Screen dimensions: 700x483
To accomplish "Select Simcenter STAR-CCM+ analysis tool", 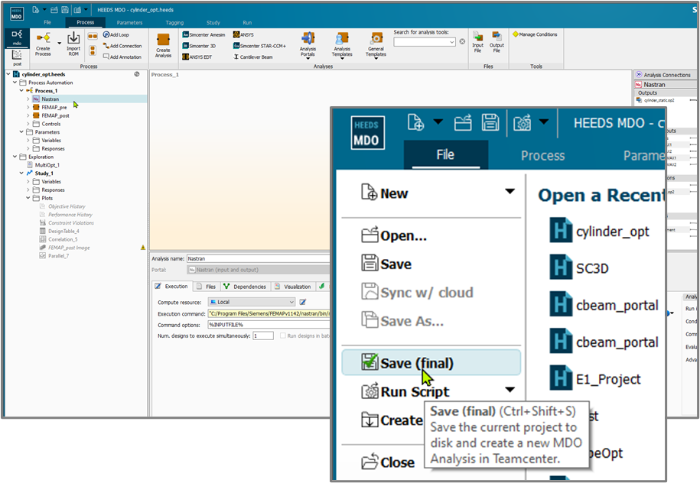I will pos(259,46).
